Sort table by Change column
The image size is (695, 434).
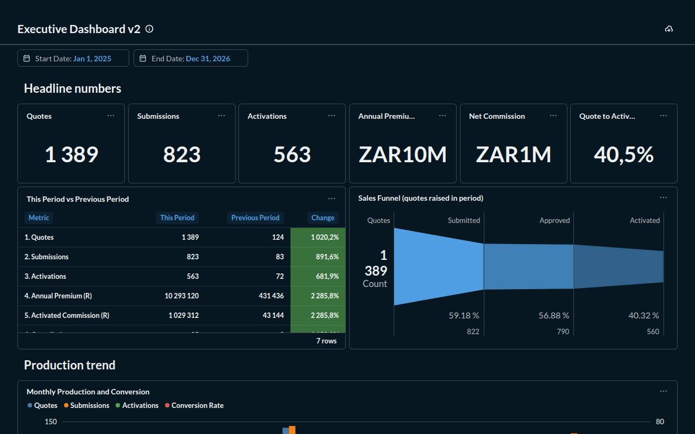pos(323,218)
